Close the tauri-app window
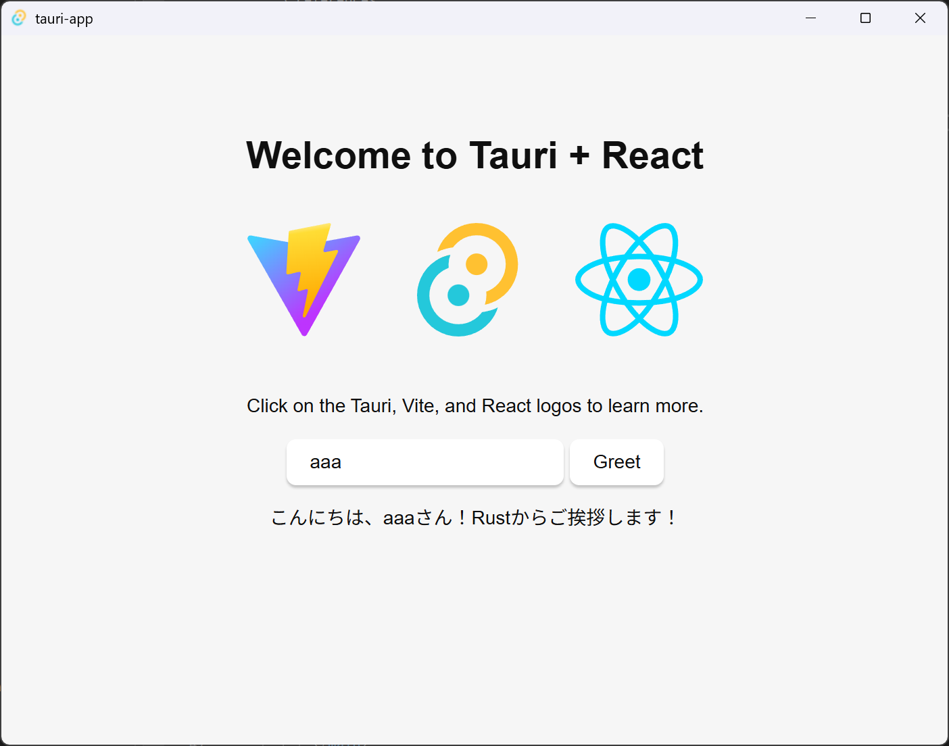The image size is (949, 746). tap(920, 18)
